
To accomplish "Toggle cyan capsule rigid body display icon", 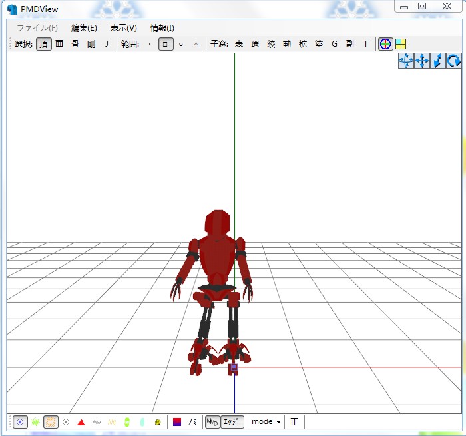I will point(142,422).
